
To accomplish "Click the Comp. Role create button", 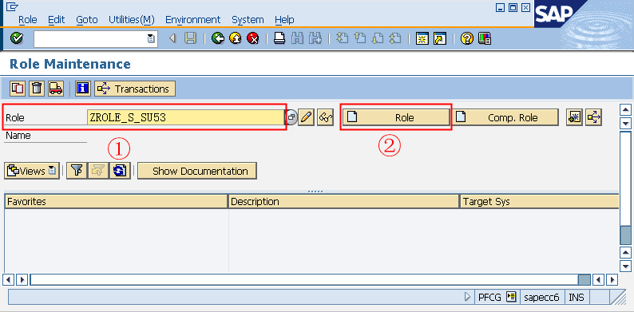I will [505, 117].
